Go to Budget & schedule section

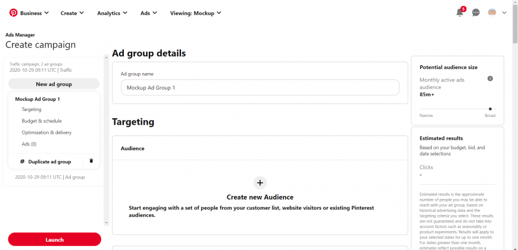click(x=42, y=121)
